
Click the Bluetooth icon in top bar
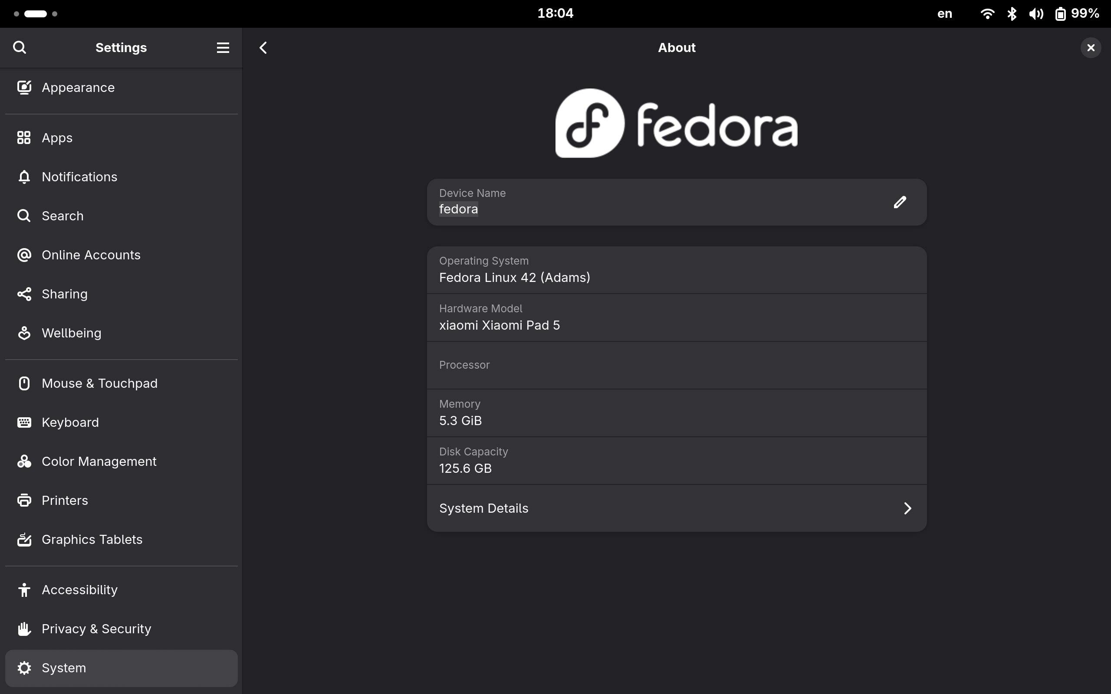[x=1011, y=14]
